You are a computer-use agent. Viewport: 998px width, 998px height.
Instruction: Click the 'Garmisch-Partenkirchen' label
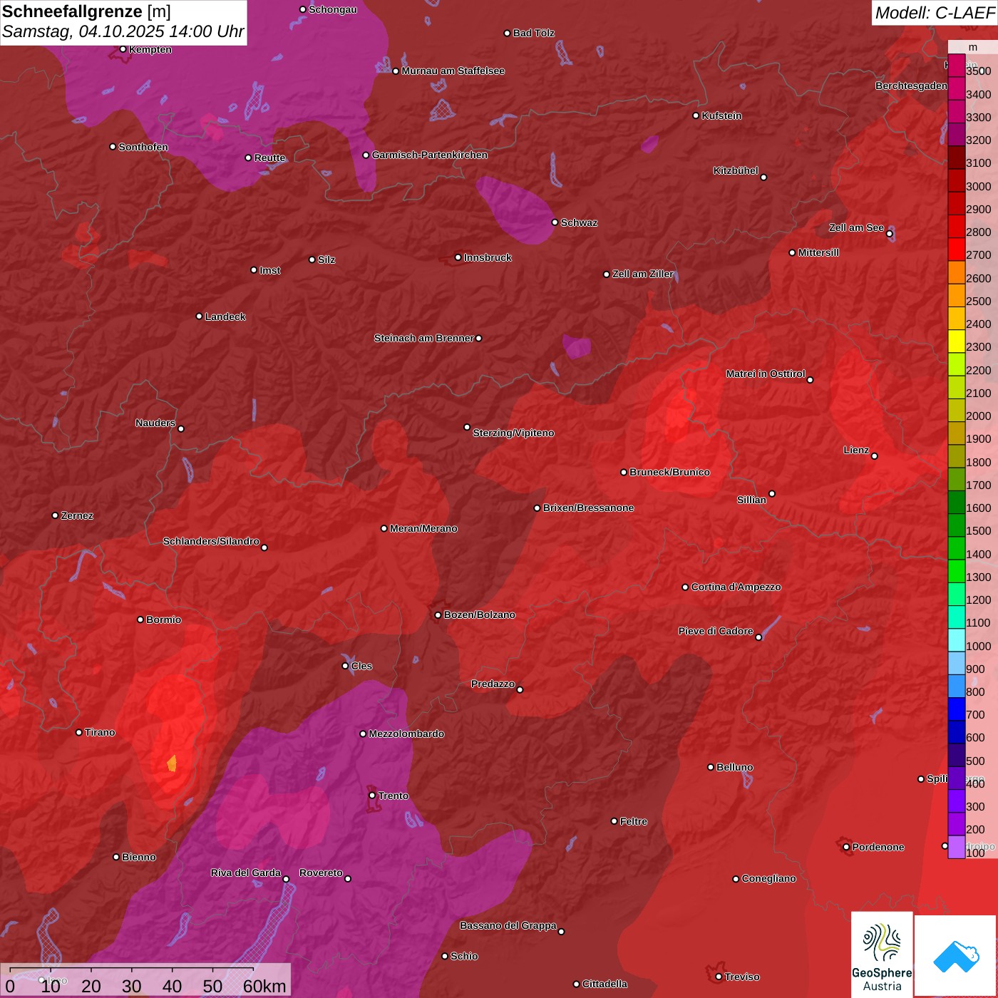coord(430,155)
